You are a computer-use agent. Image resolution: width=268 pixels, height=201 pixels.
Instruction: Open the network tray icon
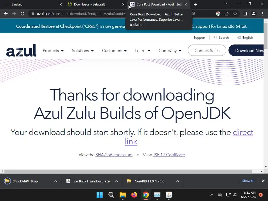[228, 195]
